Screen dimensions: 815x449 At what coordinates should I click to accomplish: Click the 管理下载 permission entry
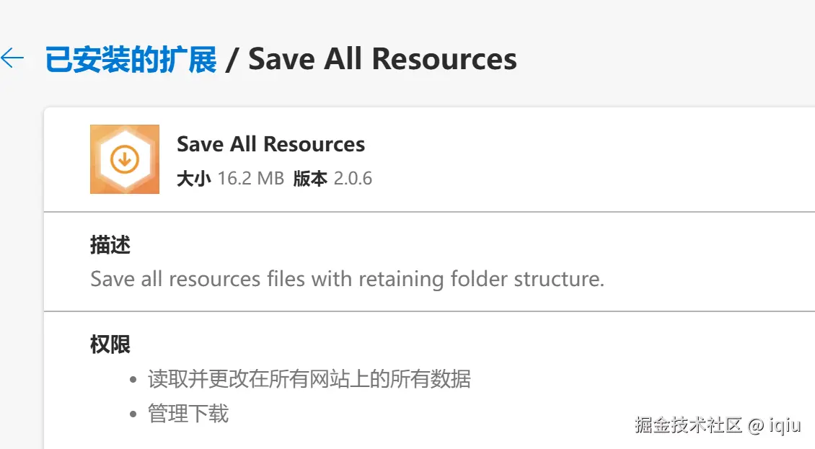click(x=188, y=414)
